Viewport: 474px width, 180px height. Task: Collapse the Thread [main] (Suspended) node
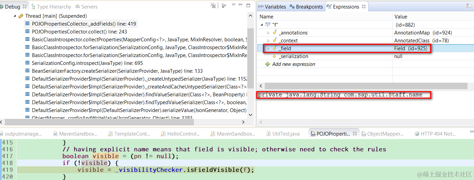coord(15,16)
